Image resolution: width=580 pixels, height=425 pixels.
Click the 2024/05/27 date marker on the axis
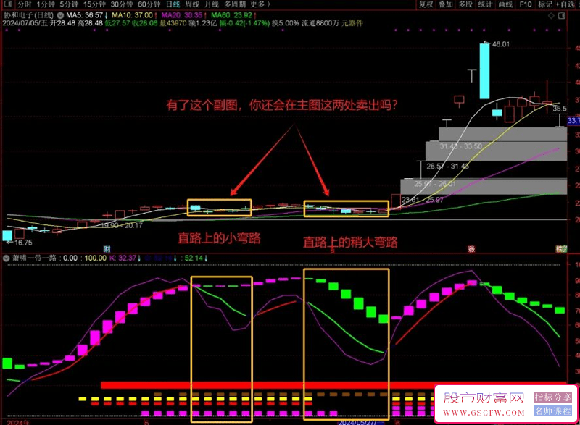361,422
